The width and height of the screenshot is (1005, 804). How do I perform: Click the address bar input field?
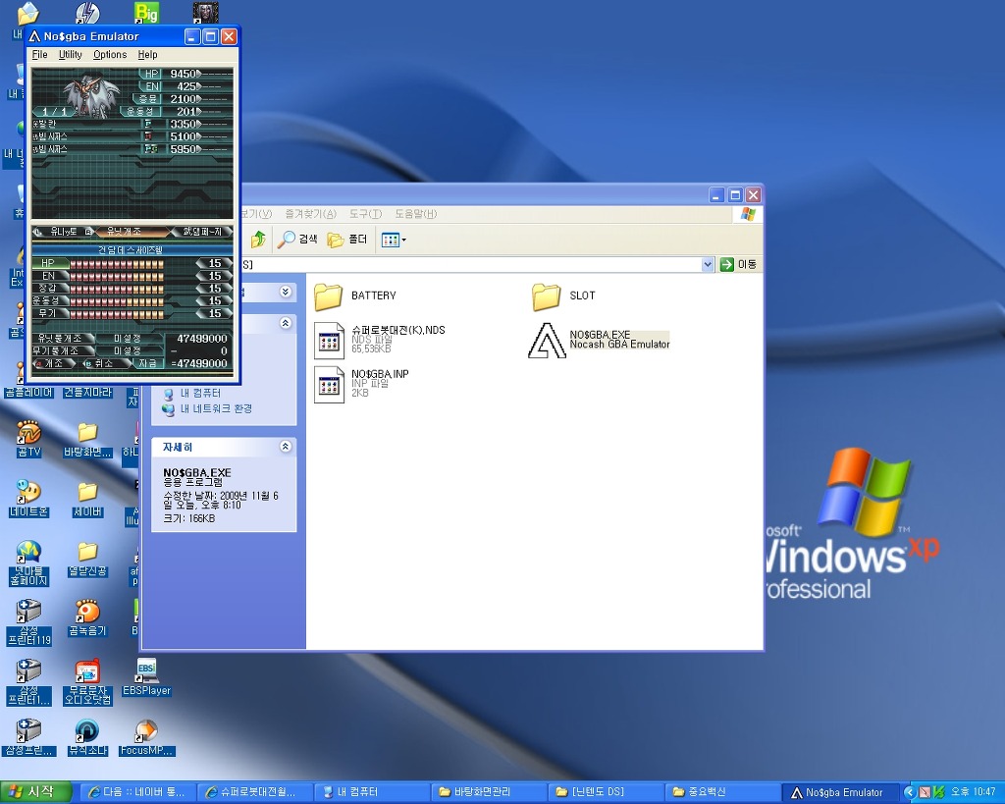pos(471,264)
